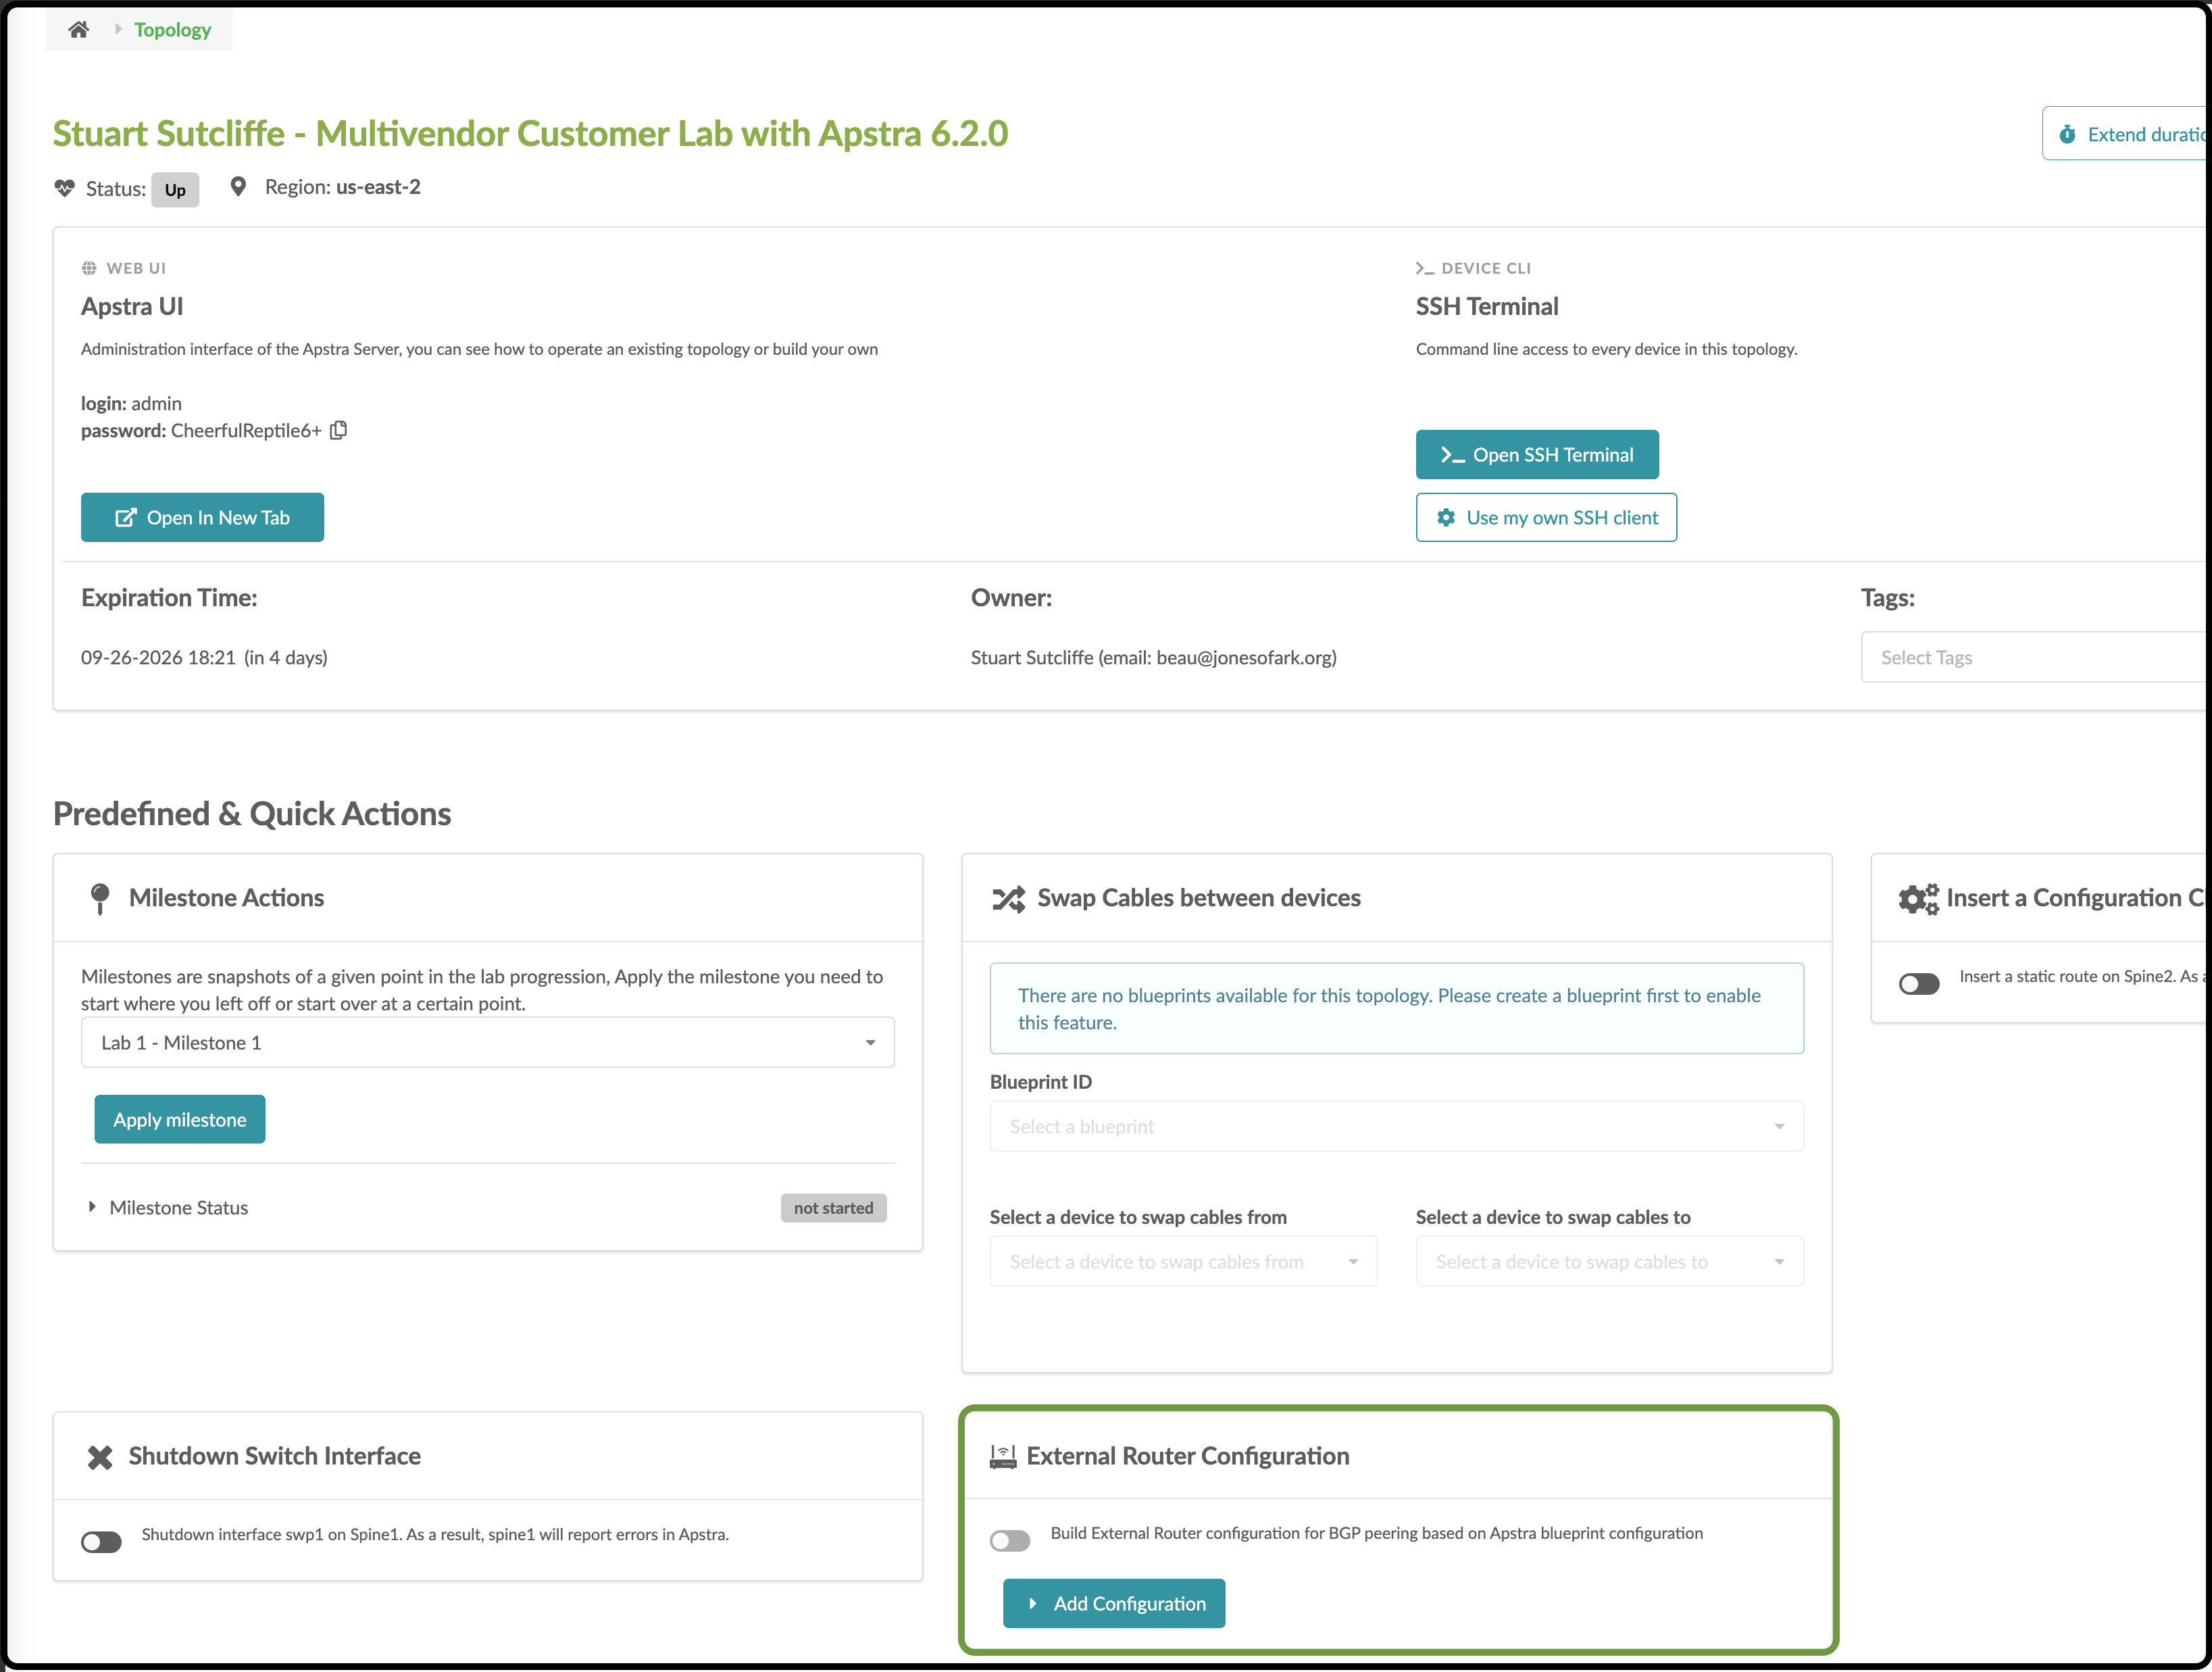
Task: Expand the Milestone Status section
Action: click(x=168, y=1208)
